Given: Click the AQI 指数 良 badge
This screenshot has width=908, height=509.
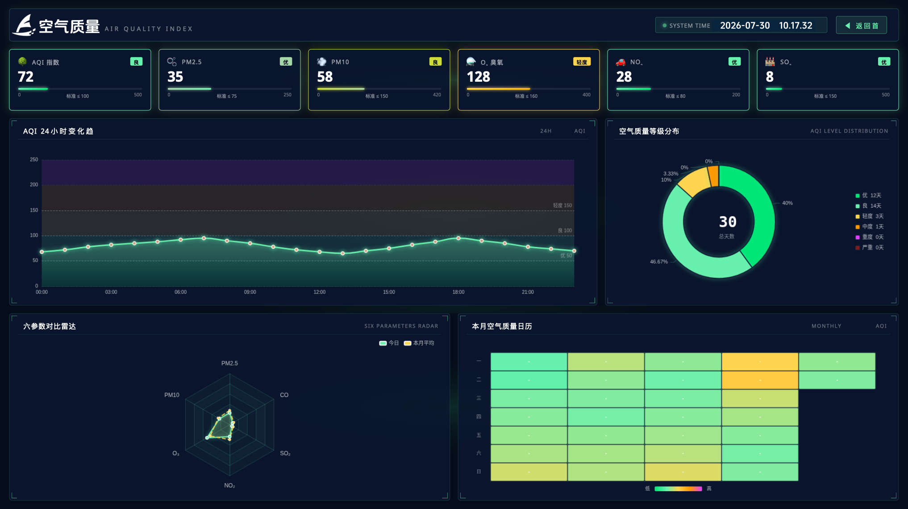Looking at the screenshot, I should (x=136, y=62).
